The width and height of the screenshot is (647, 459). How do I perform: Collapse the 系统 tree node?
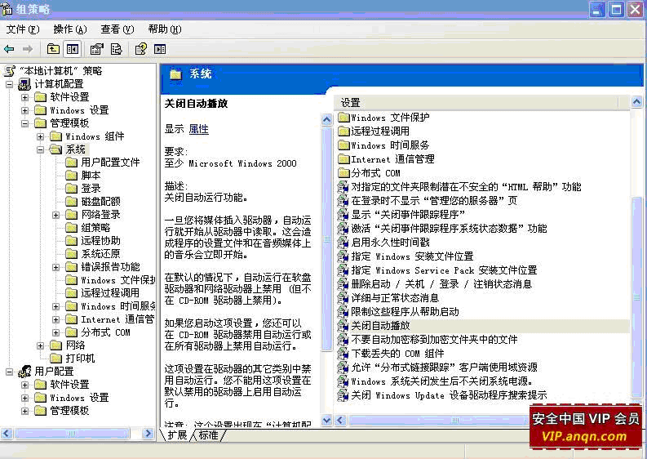pyautogui.click(x=40, y=149)
